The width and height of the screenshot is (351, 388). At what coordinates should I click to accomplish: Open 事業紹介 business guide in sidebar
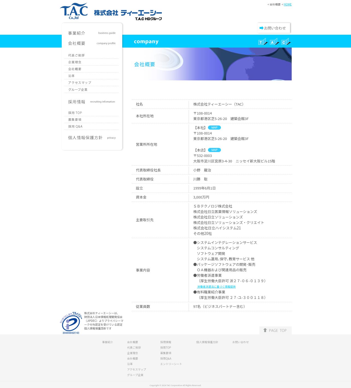coord(92,33)
